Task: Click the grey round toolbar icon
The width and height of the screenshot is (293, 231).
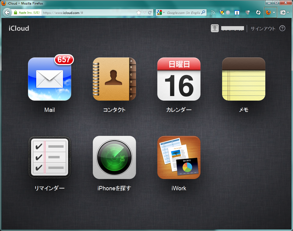Action: pyautogui.click(x=228, y=12)
